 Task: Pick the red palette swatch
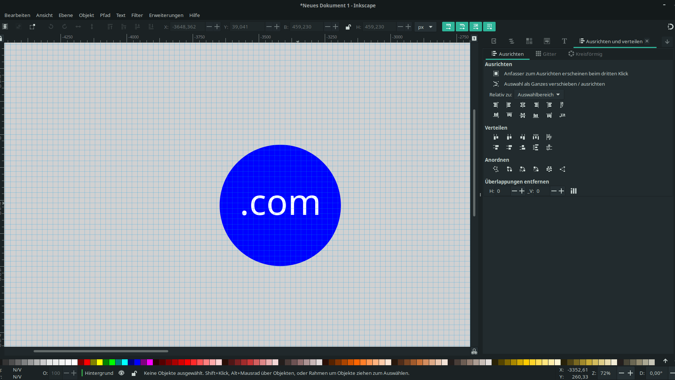87,362
